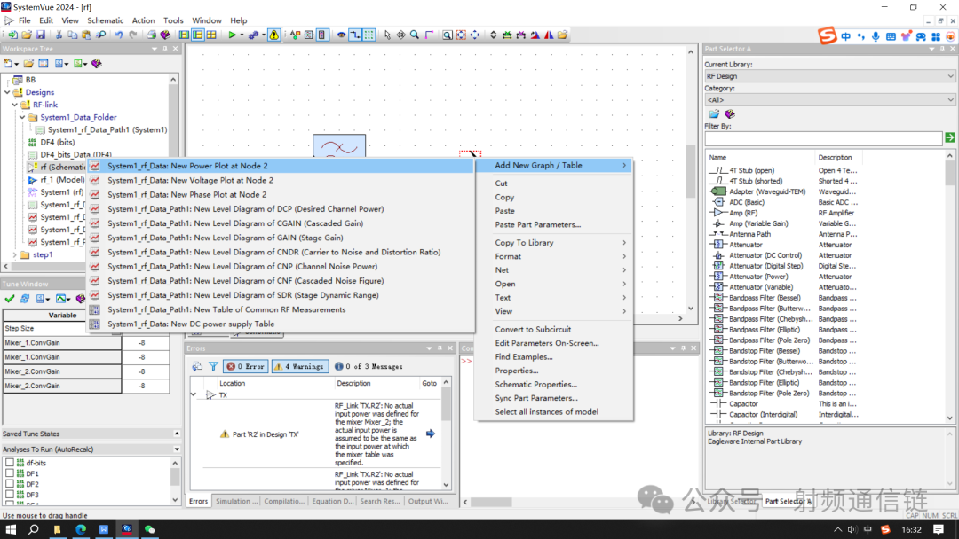Click the funnel filter icon in Errors panel

pos(213,366)
